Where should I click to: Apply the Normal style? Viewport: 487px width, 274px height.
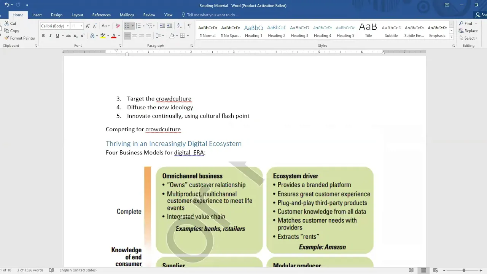207,31
